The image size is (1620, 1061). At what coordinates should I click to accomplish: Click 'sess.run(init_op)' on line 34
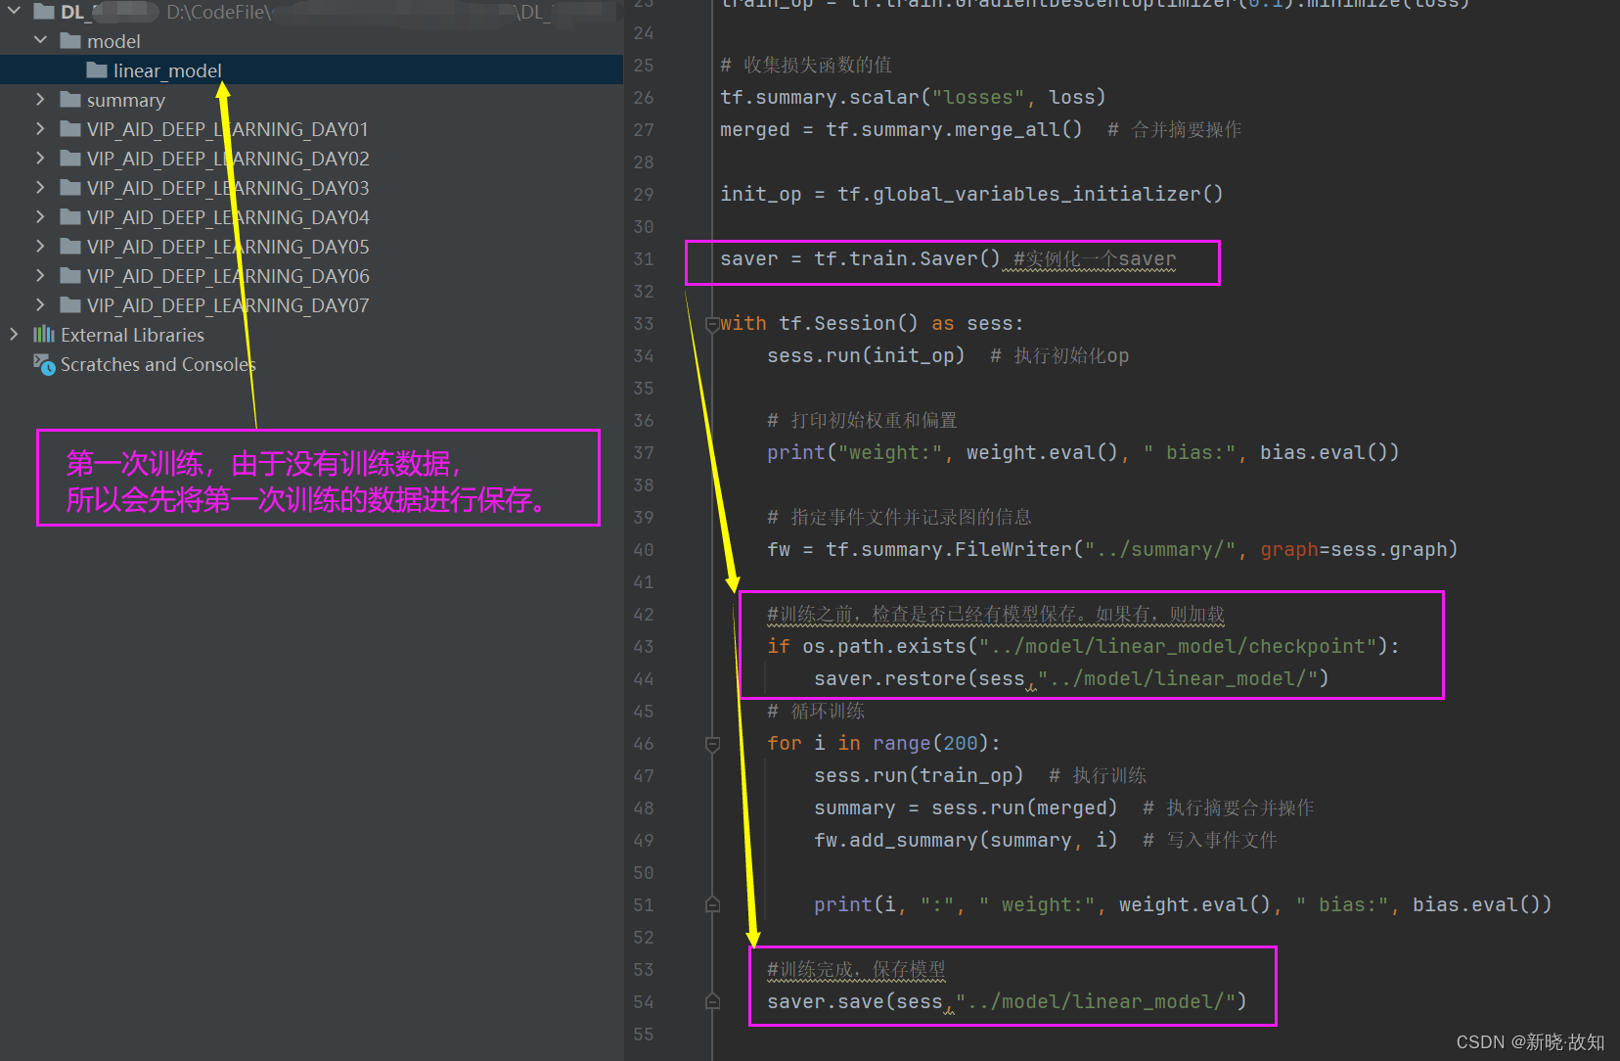coord(866,355)
